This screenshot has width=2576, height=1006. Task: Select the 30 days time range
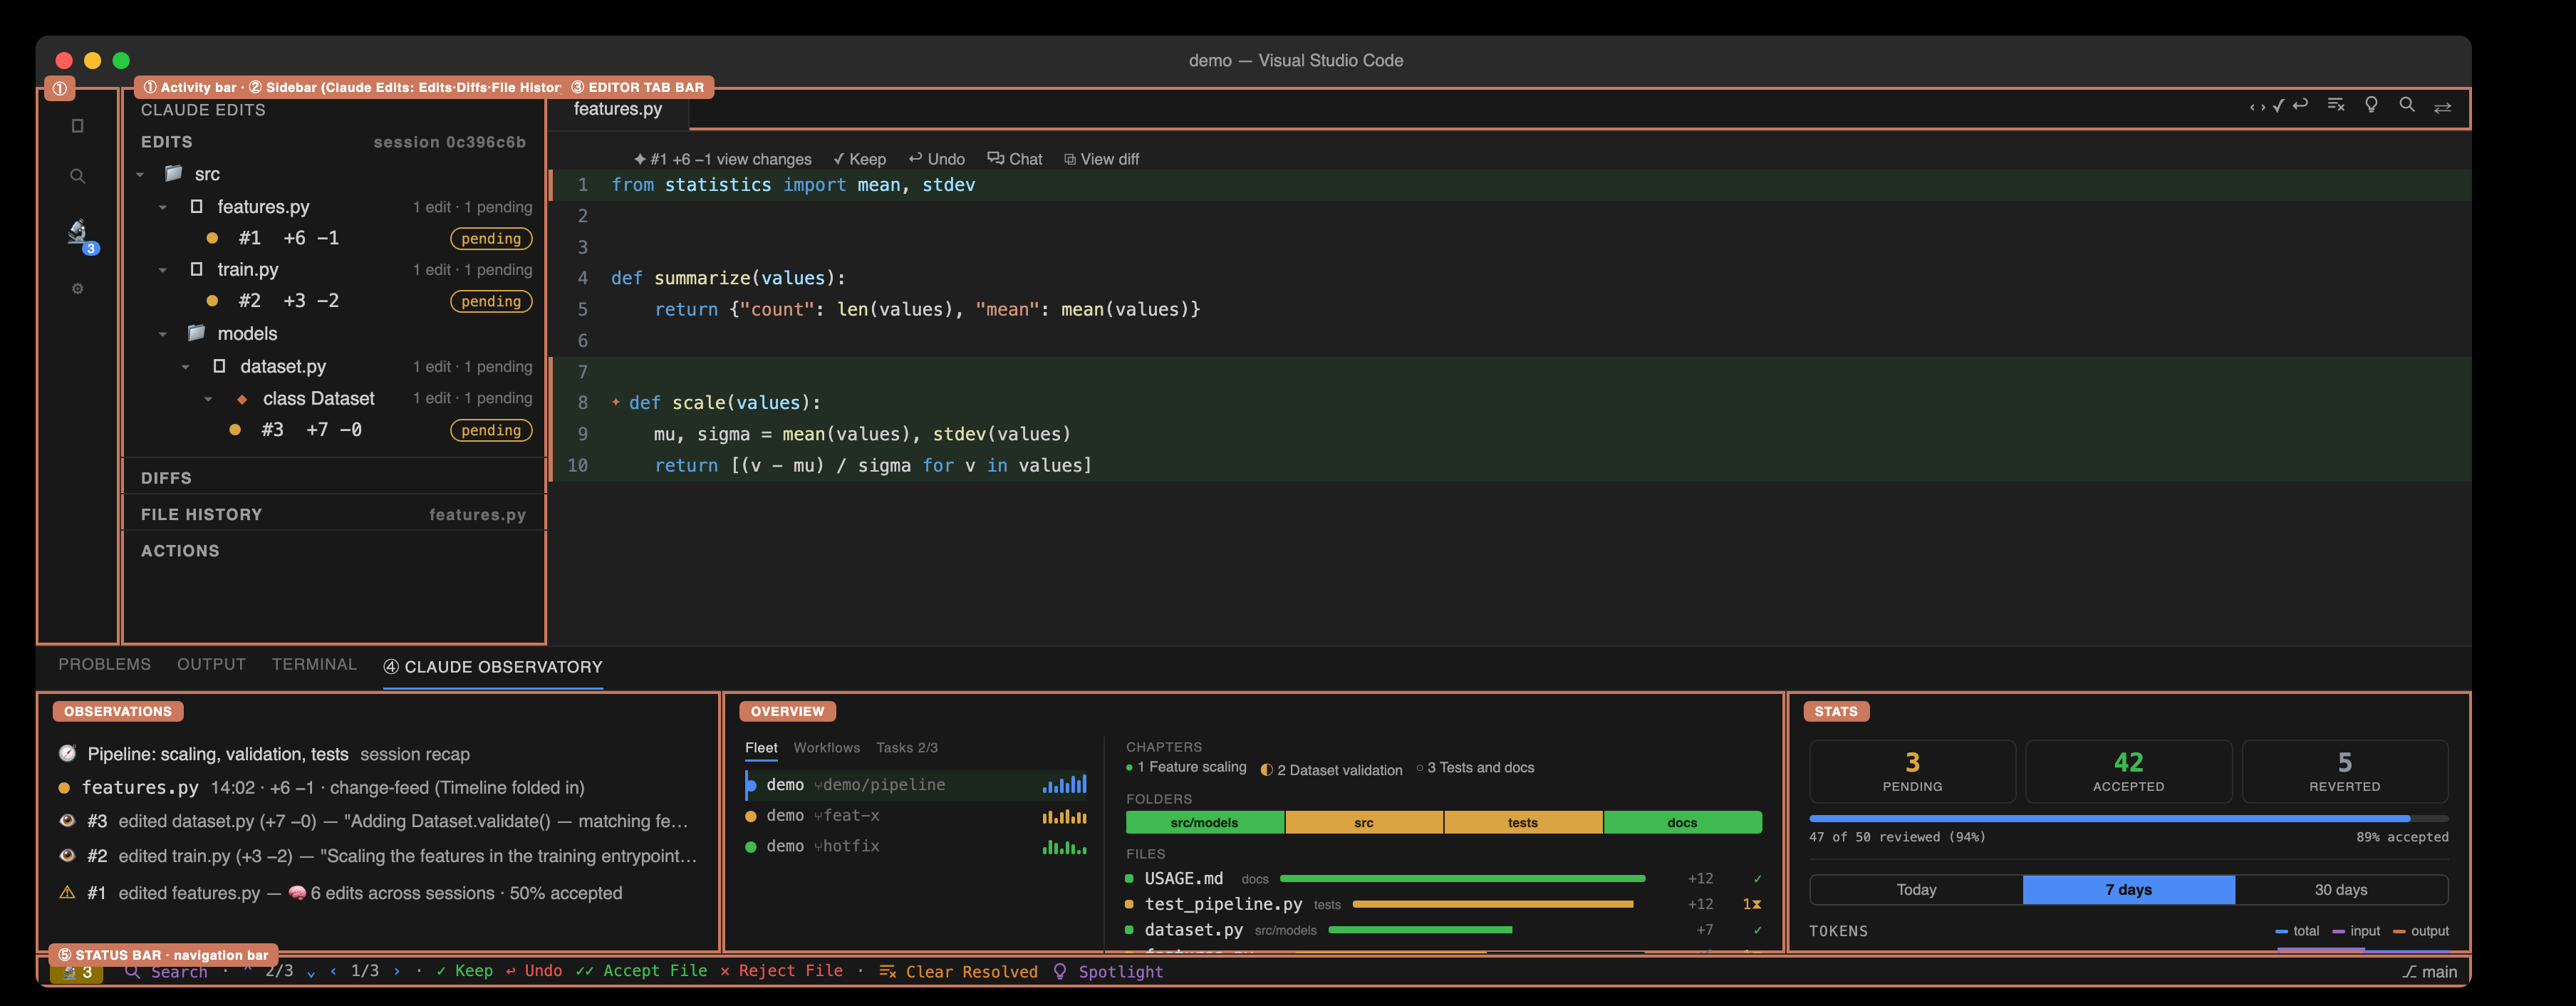click(2341, 889)
